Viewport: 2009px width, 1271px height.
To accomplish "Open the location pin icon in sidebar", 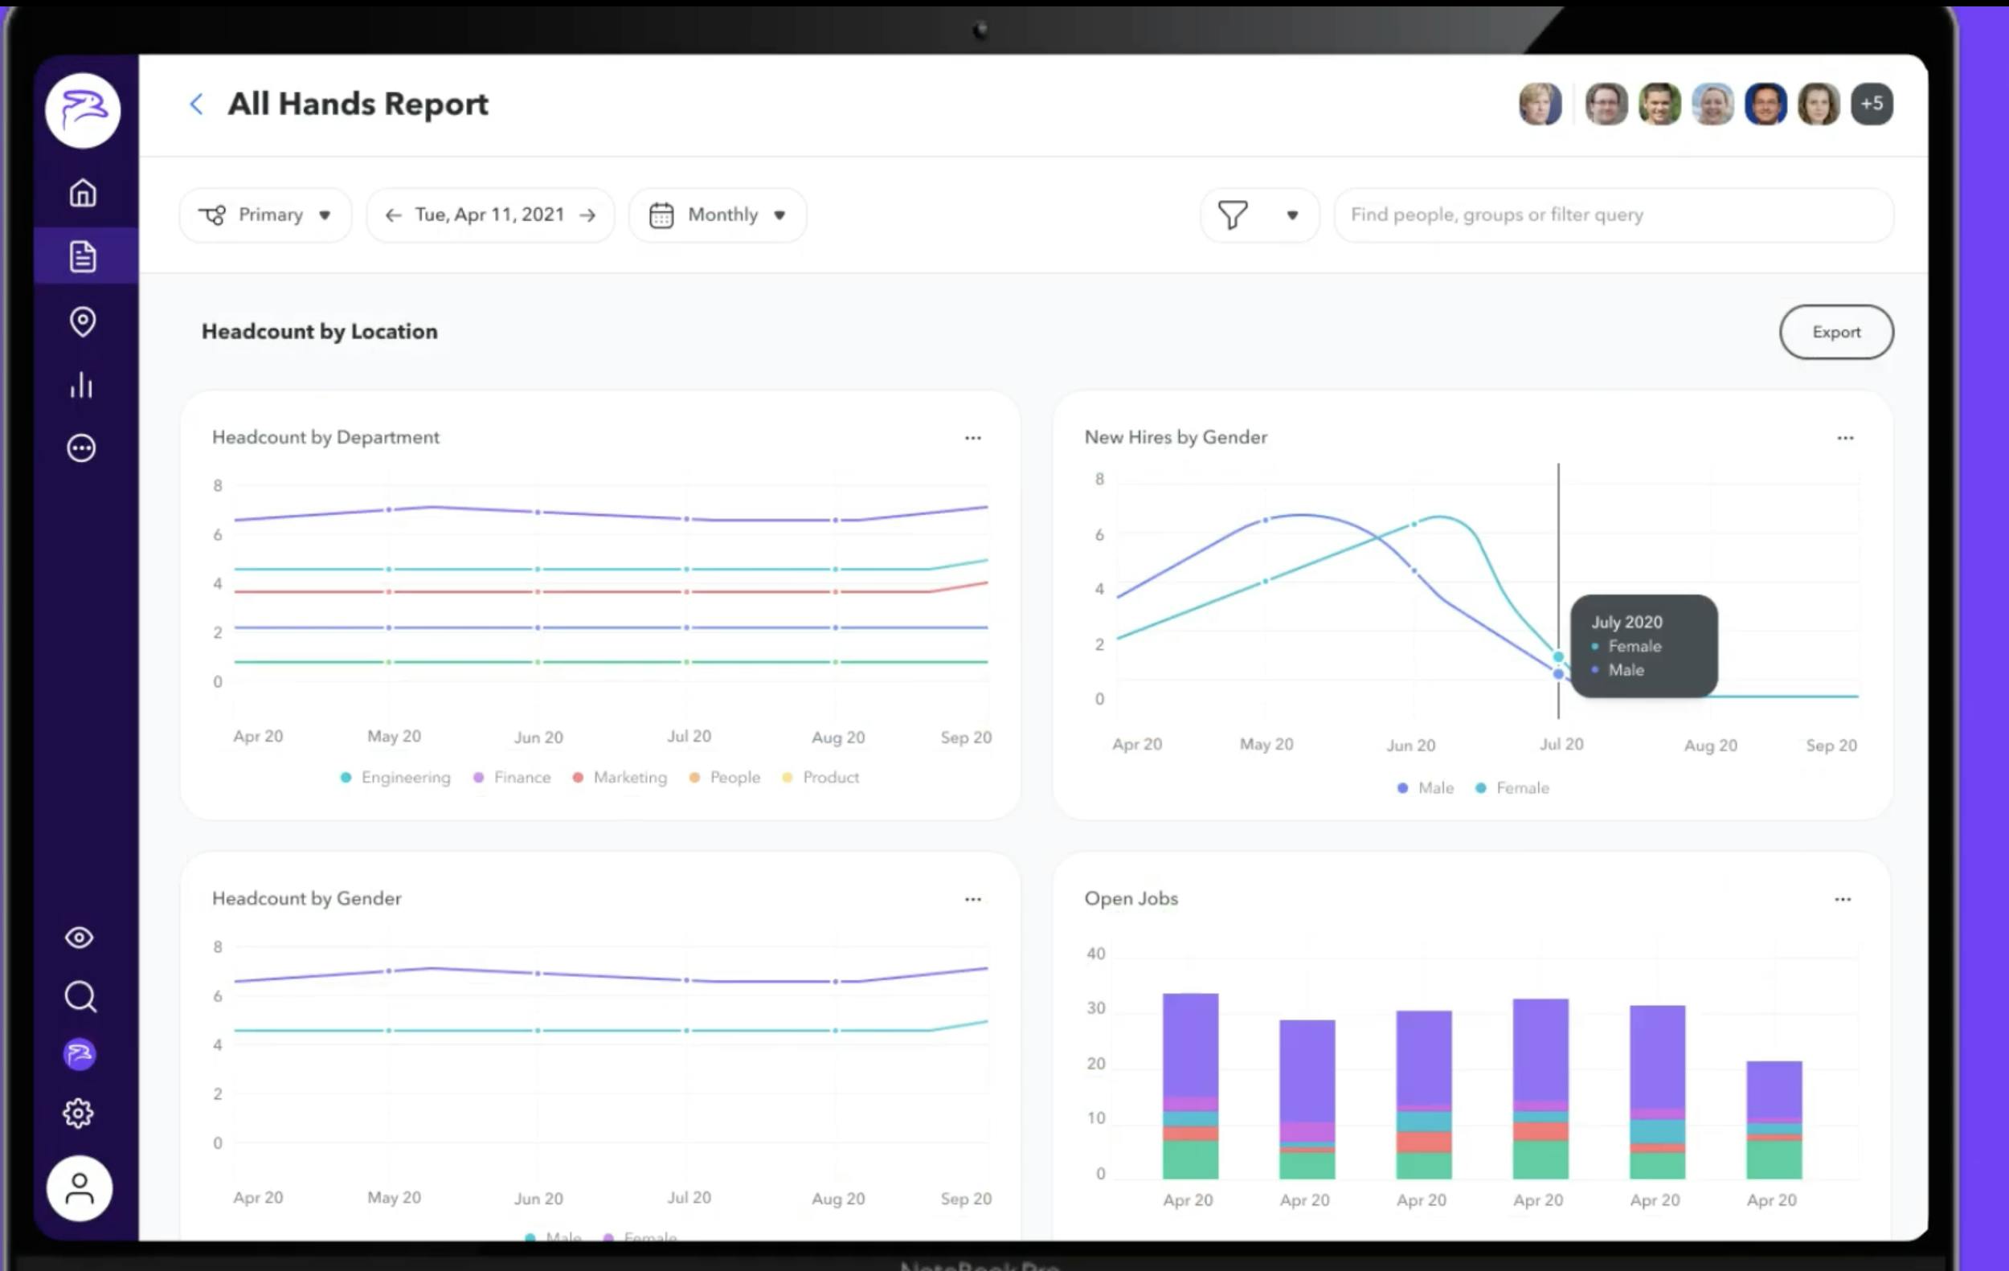I will pos(83,321).
